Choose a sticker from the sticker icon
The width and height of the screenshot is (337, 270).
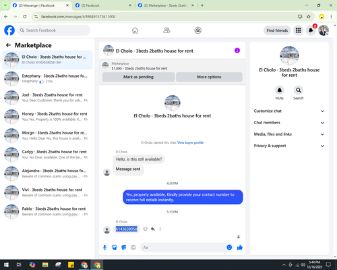click(124, 248)
